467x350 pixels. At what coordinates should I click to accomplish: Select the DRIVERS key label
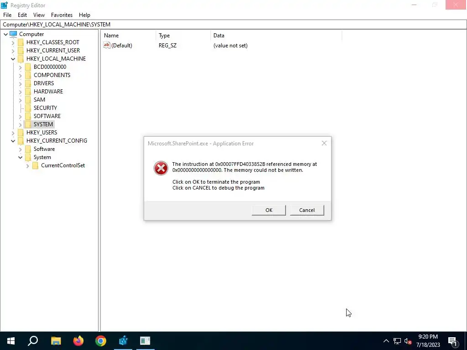pyautogui.click(x=44, y=83)
